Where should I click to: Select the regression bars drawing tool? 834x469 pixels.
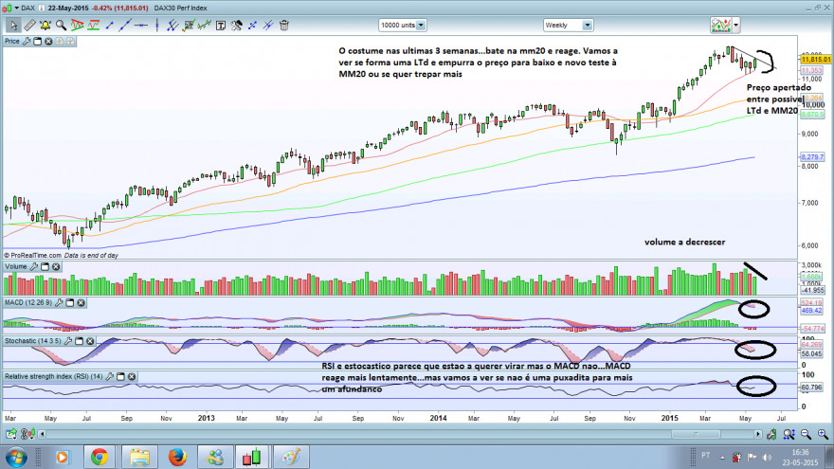205,25
